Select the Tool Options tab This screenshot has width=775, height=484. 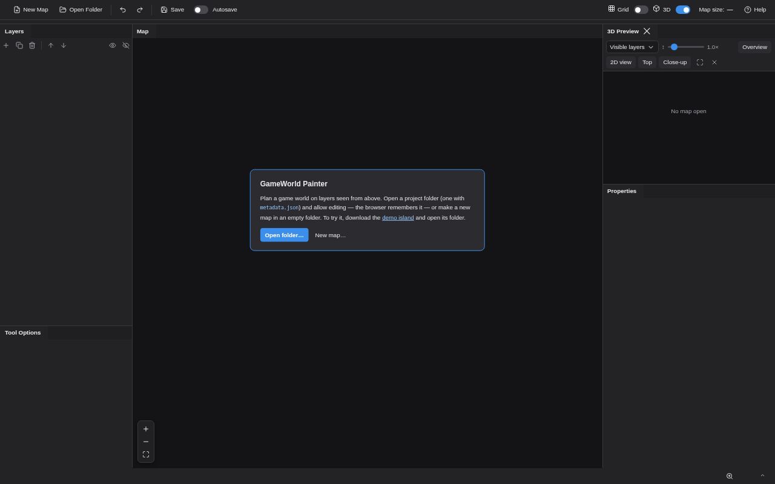pyautogui.click(x=23, y=333)
